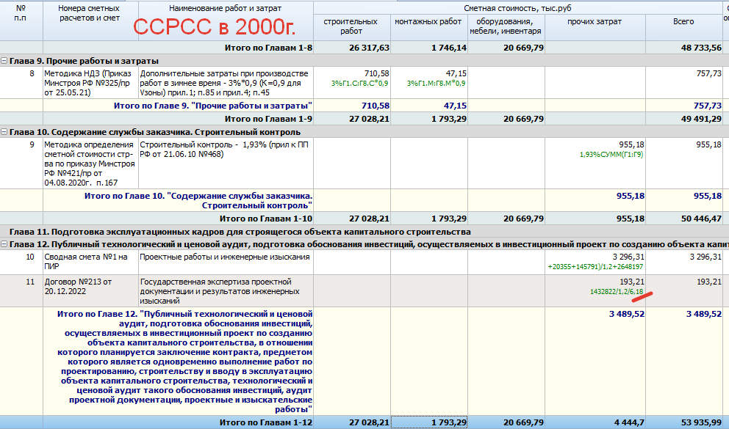Select Методика НДЗ source cell

pos(90,83)
